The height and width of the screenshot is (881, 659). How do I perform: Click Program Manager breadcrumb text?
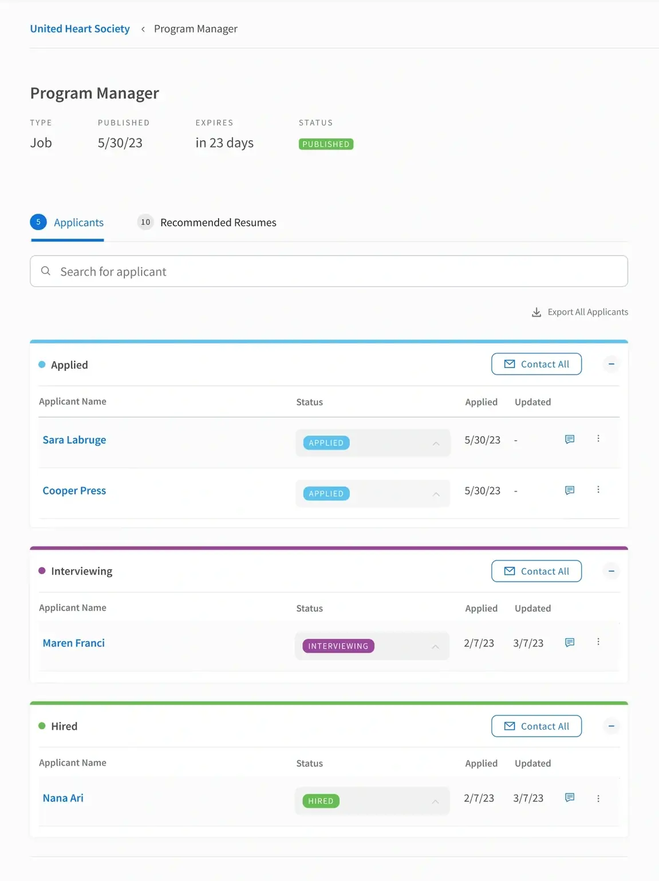[196, 29]
